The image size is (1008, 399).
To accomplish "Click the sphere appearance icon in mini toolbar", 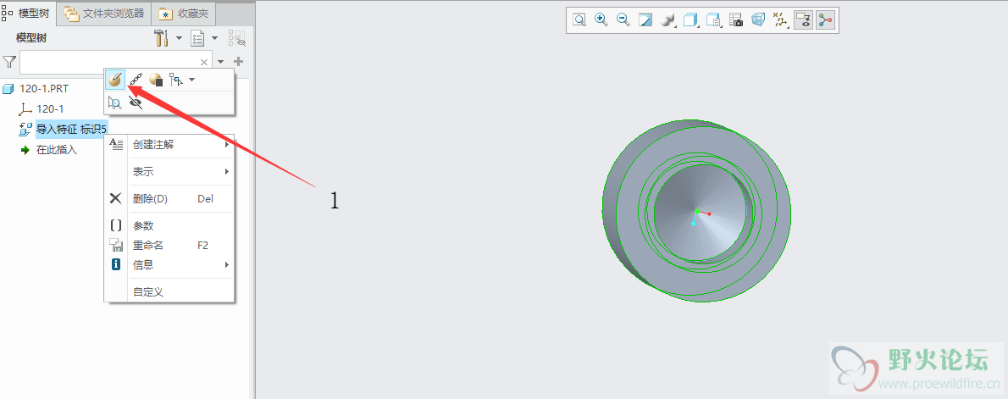I will pyautogui.click(x=156, y=80).
